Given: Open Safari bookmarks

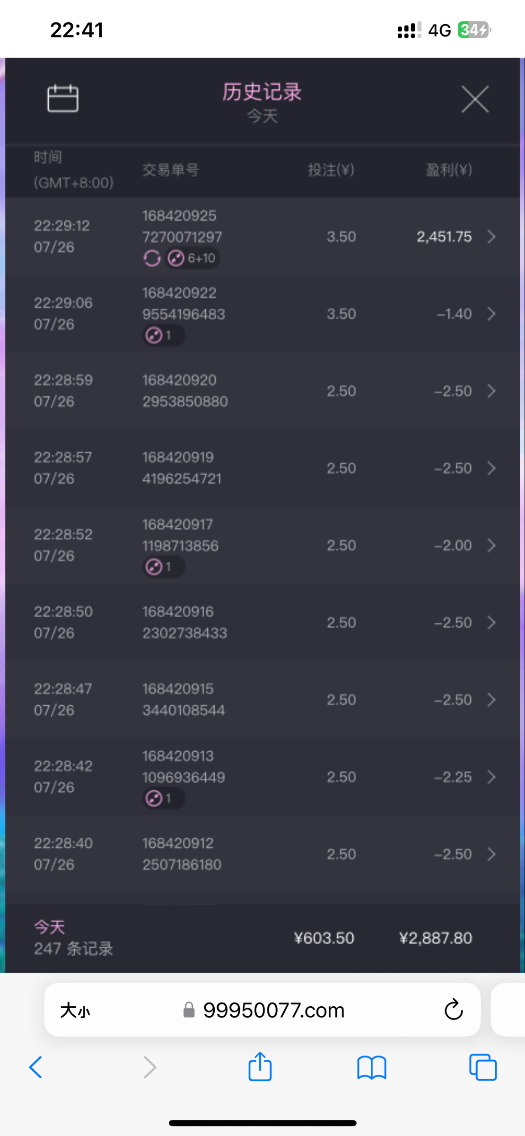Looking at the screenshot, I should coord(372,1068).
